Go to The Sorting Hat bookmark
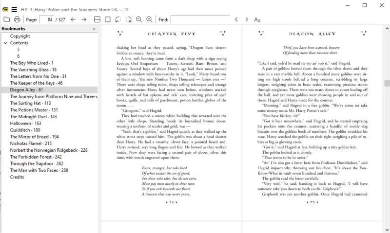 click(30, 103)
